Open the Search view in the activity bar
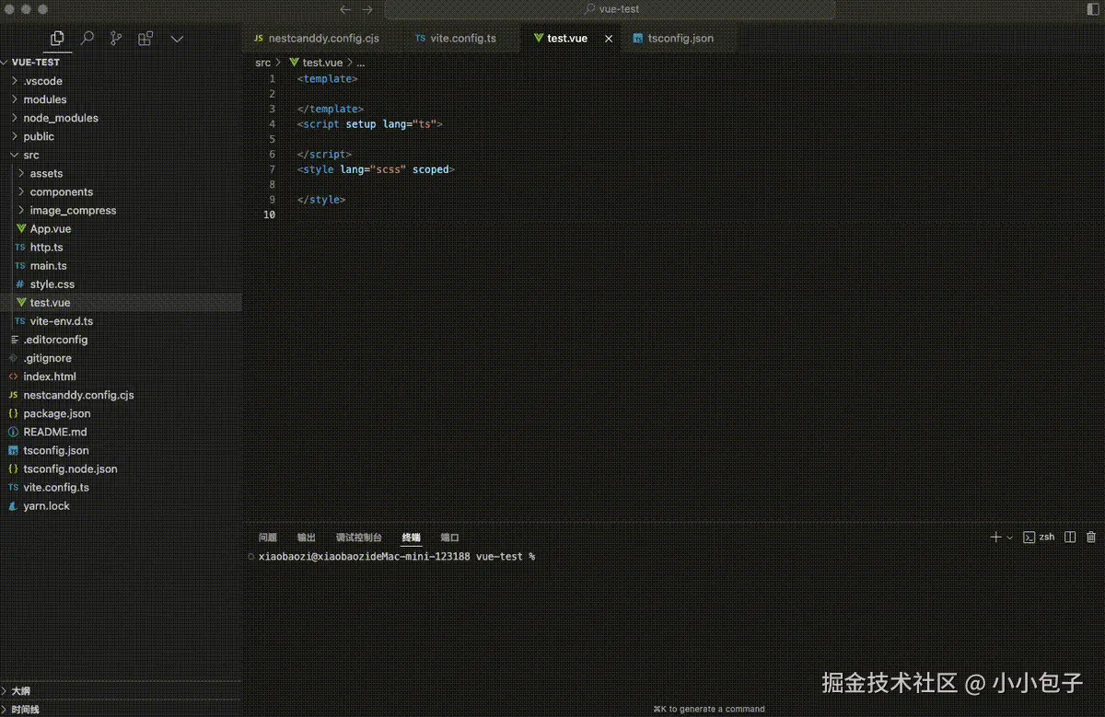 coord(87,39)
